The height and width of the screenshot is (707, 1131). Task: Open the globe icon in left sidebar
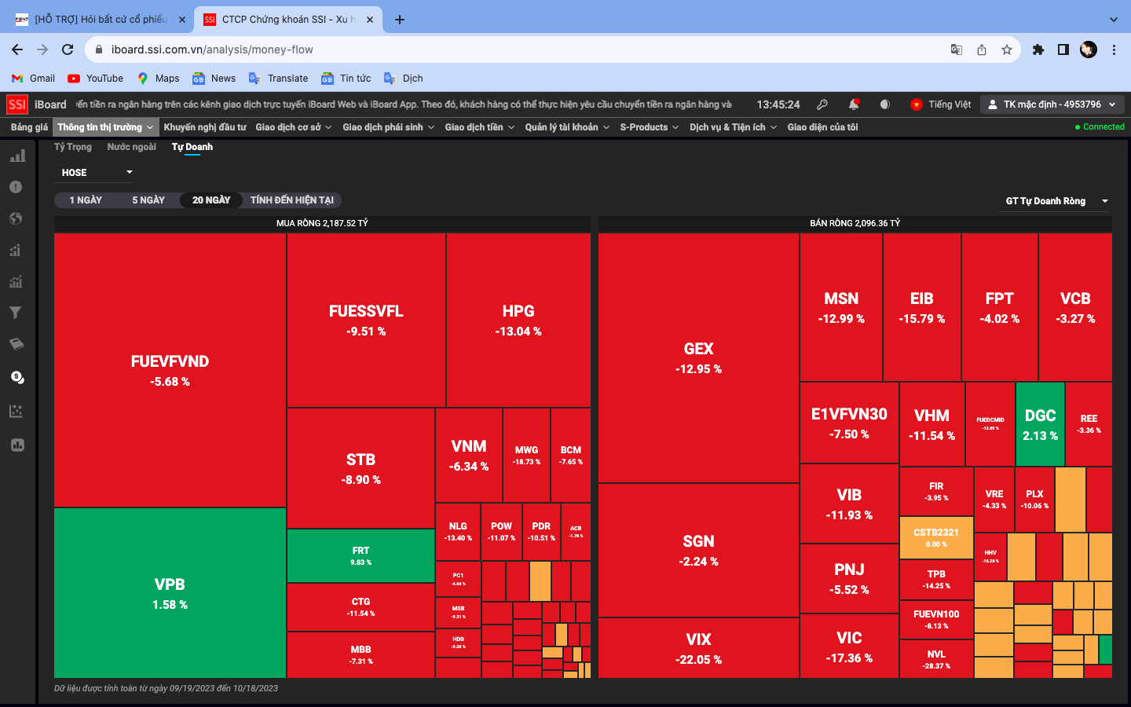(x=16, y=218)
